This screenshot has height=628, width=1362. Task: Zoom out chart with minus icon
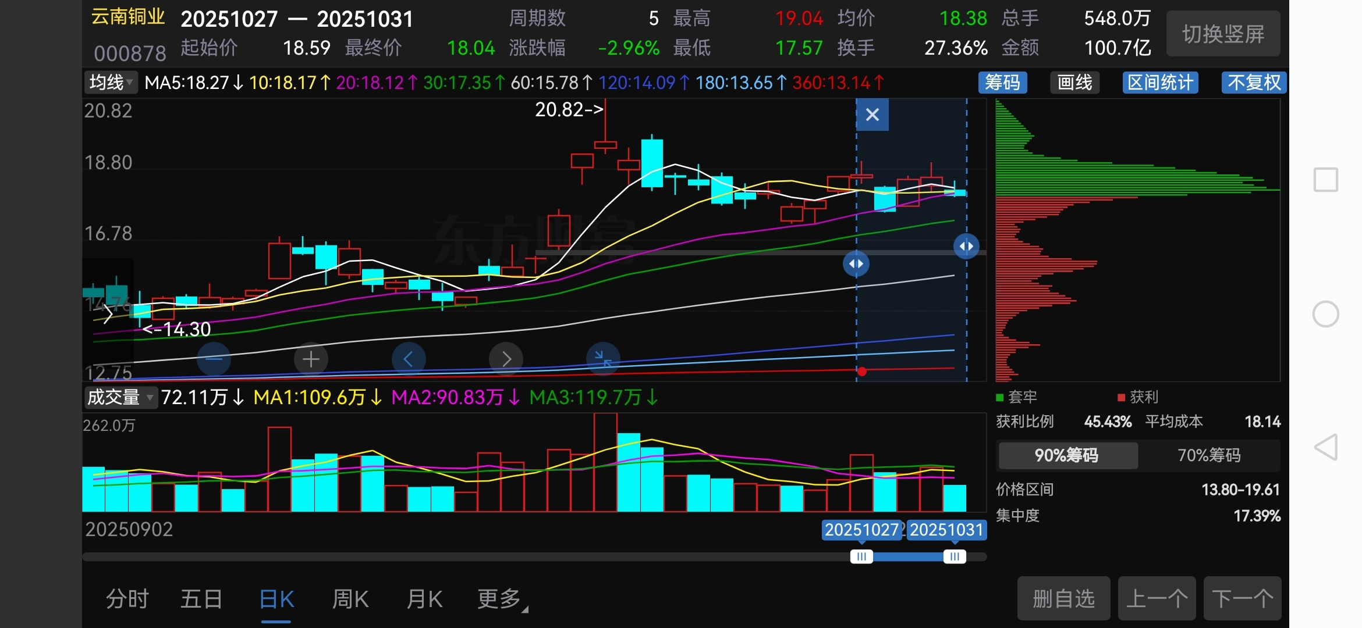pyautogui.click(x=214, y=359)
